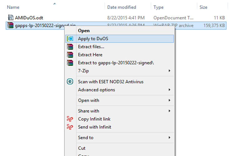Image resolution: width=234 pixels, height=156 pixels.
Task: Sort files by the Name column header
Action: coord(13,7)
